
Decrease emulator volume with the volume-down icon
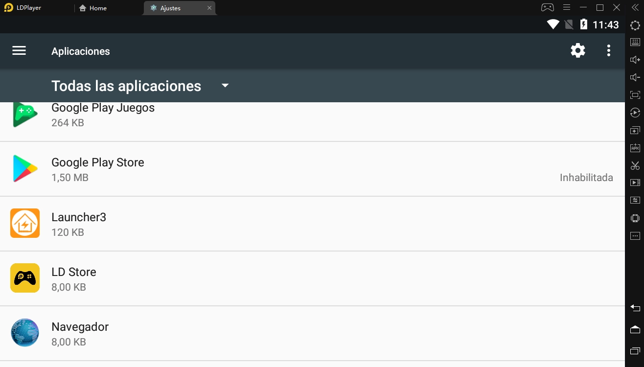tap(635, 77)
